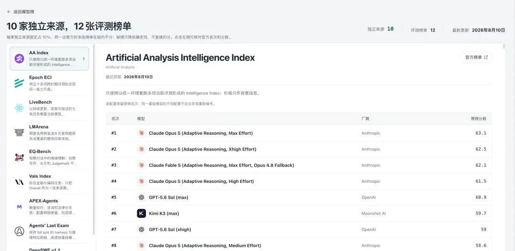The image size is (515, 251).
Task: Click Anthropic icon for Claude Opus 5 High Effort
Action: [x=141, y=181]
